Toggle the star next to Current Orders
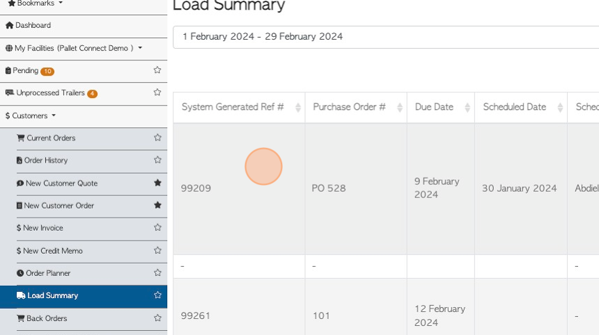The width and height of the screenshot is (599, 335). 157,138
